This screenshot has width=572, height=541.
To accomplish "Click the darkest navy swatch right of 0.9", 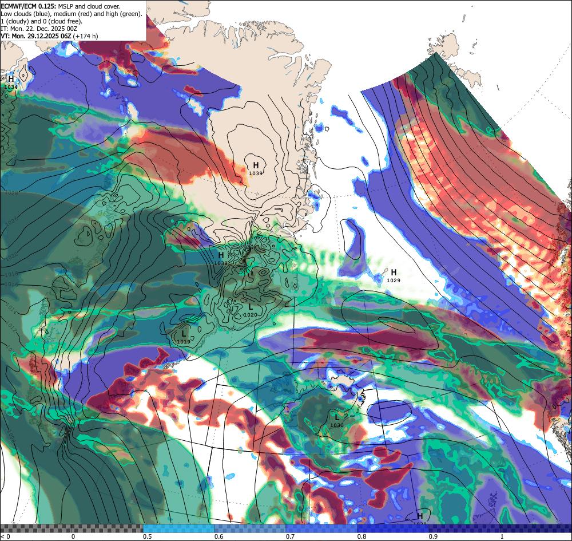I will tap(500, 528).
